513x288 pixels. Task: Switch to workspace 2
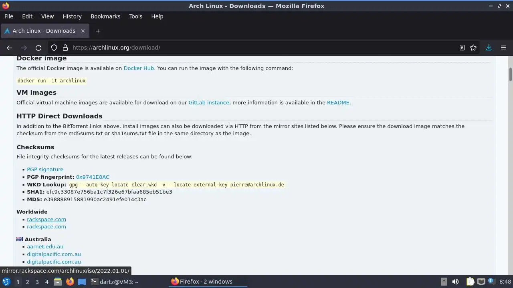[x=27, y=282]
